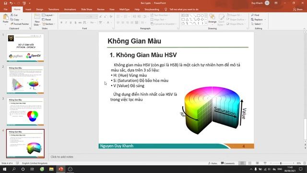The width and height of the screenshot is (307, 173).
Task: Reset the slide layout
Action: coord(47,20)
